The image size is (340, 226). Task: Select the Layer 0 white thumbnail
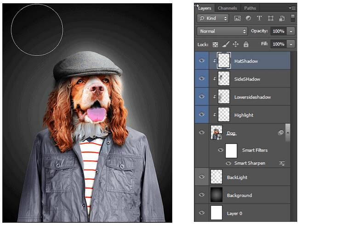(x=216, y=213)
